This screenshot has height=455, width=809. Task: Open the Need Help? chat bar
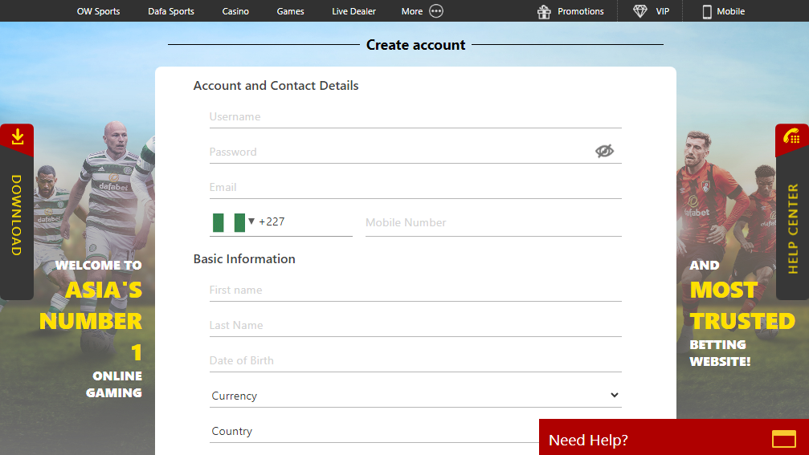click(674, 437)
